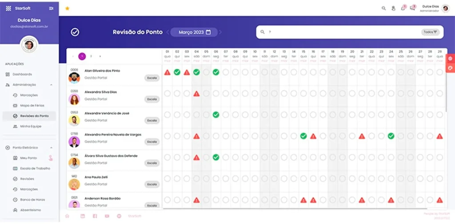
Task: Open the Todos filter dropdown
Action: point(430,32)
